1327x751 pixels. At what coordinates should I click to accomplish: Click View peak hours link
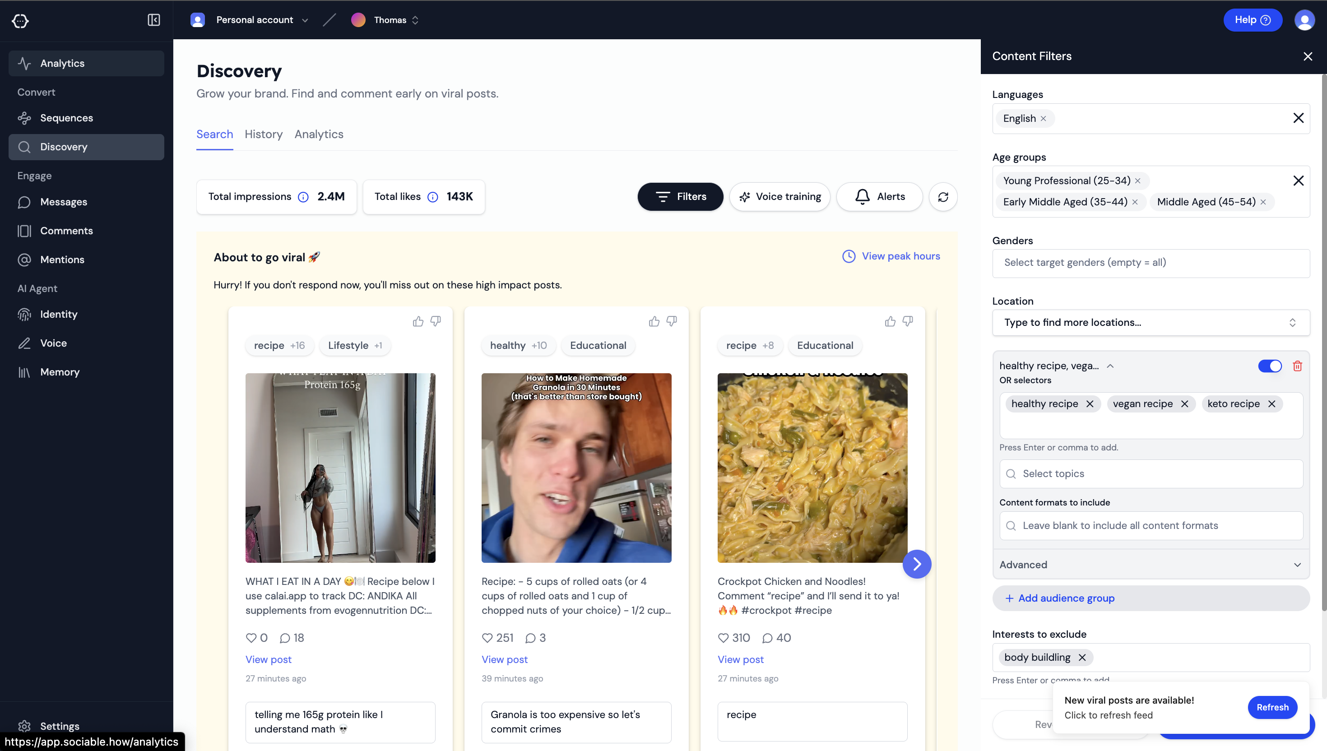coord(900,256)
